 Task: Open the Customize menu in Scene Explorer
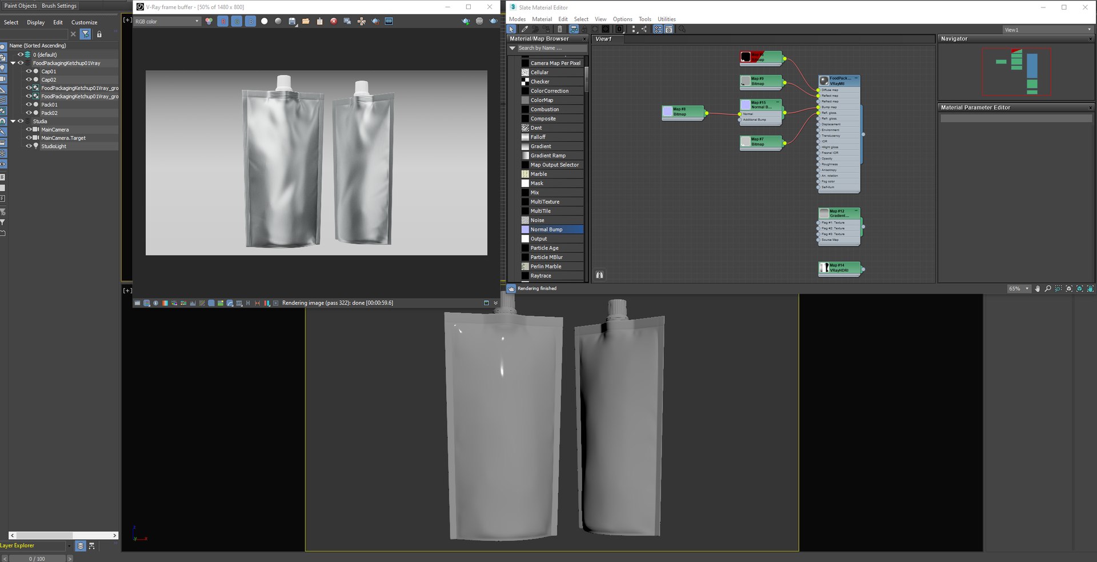[x=84, y=22]
